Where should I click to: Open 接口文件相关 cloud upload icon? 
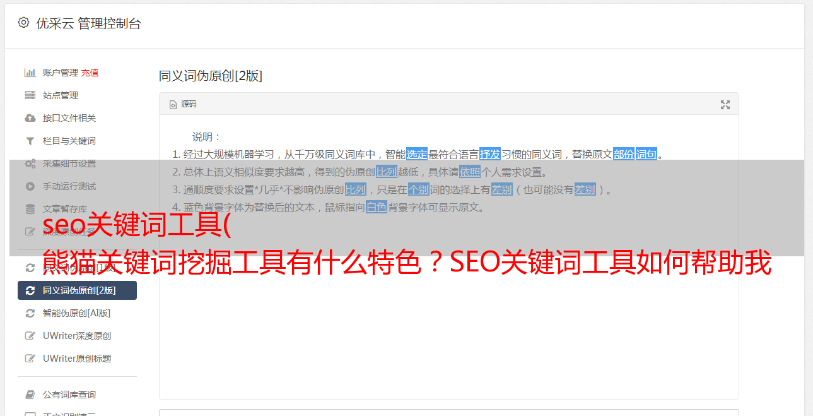30,118
